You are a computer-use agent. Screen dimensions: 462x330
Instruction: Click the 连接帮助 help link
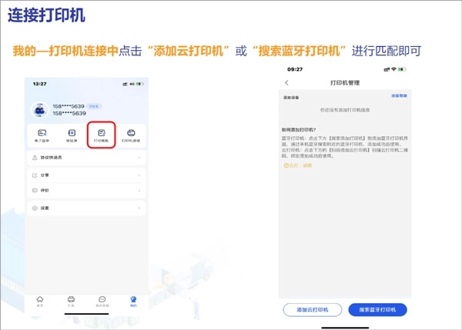(400, 96)
